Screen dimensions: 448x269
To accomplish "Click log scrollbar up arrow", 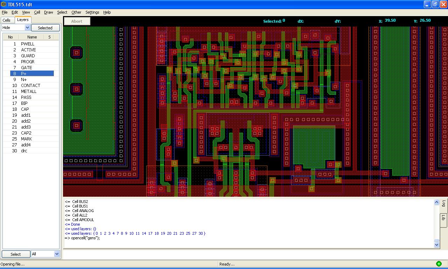I will click(436, 202).
